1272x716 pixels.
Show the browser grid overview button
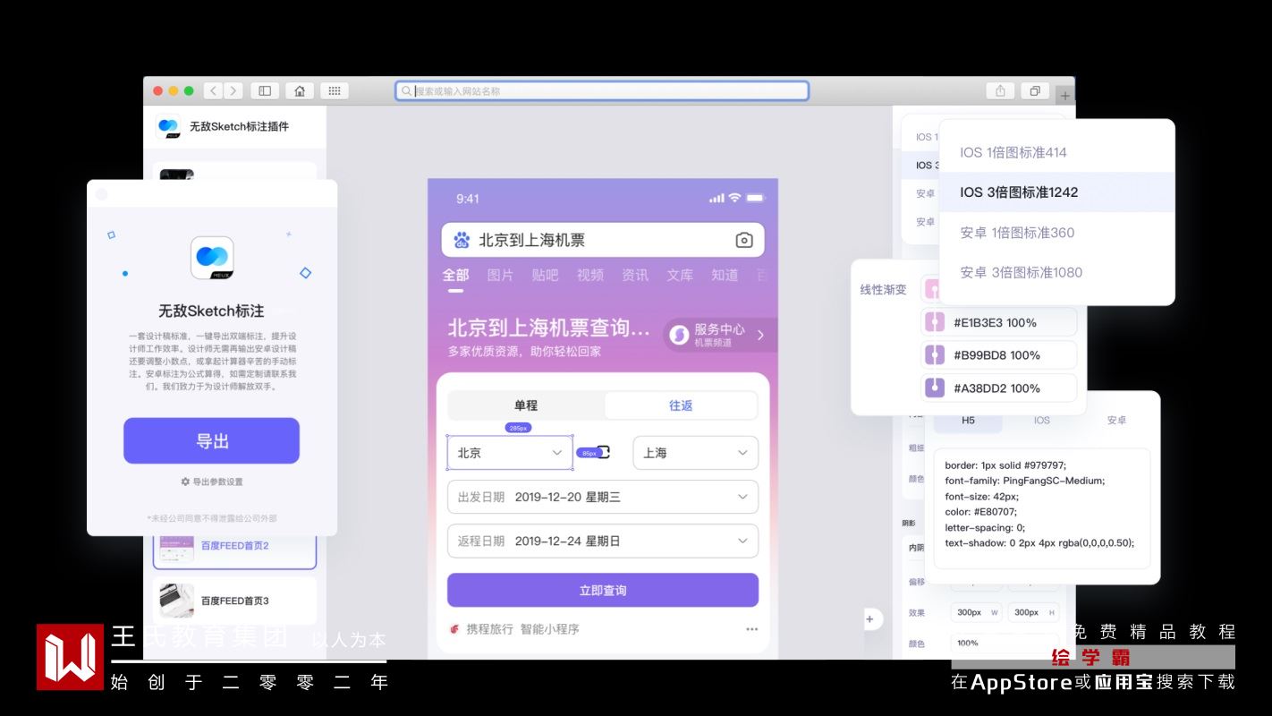point(334,90)
